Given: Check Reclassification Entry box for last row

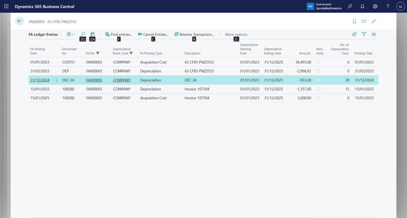Looking at the screenshot, I should (318, 98).
